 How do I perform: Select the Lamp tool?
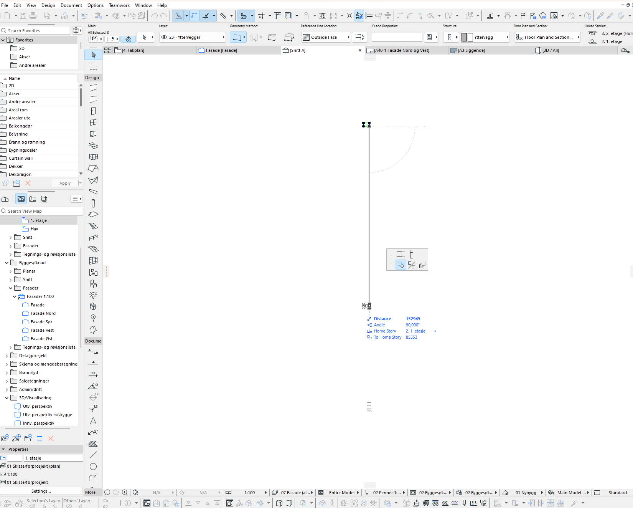[93, 295]
